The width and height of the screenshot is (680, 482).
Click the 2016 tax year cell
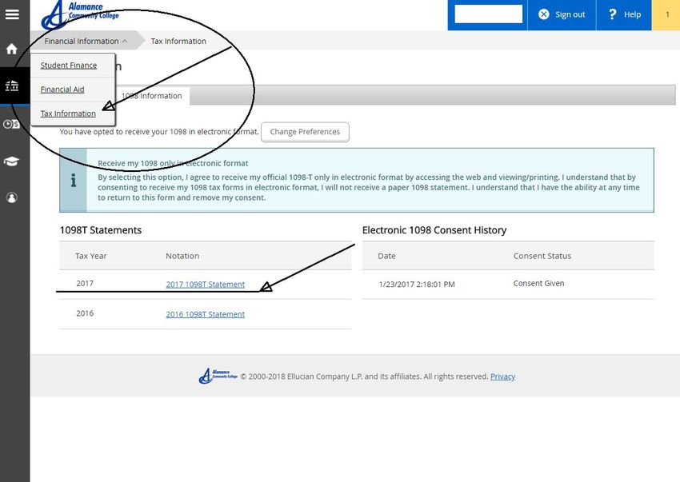[85, 313]
